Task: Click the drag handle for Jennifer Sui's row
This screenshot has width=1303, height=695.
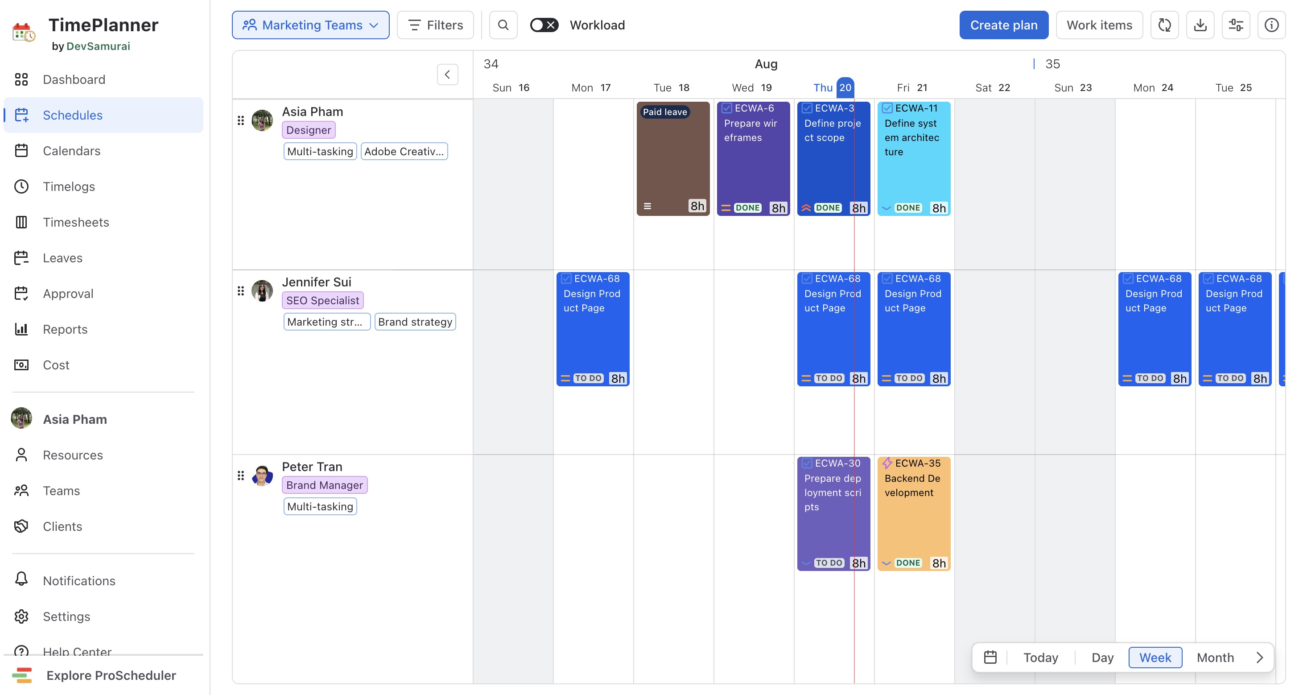Action: coord(241,291)
